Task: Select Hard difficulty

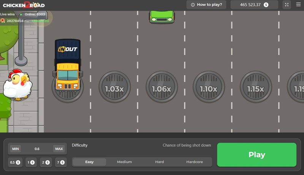Action: click(159, 162)
